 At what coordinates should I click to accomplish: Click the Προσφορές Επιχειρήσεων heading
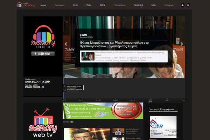click(x=161, y=109)
